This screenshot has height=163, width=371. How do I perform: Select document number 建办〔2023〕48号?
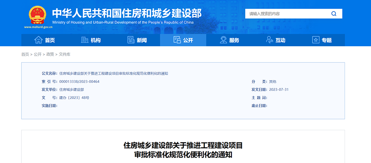[74, 98]
